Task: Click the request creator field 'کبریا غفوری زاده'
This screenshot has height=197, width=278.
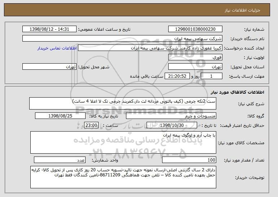Action: pos(150,48)
